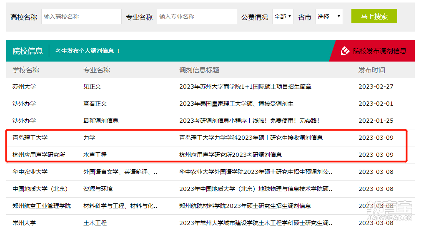
Task: Click the 高校名称 input field
Action: point(81,17)
